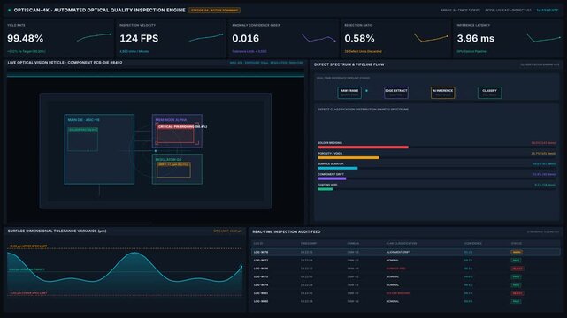Sort by the FLAW CLASSIFICATION column header
567x318 pixels.
[x=402, y=244]
